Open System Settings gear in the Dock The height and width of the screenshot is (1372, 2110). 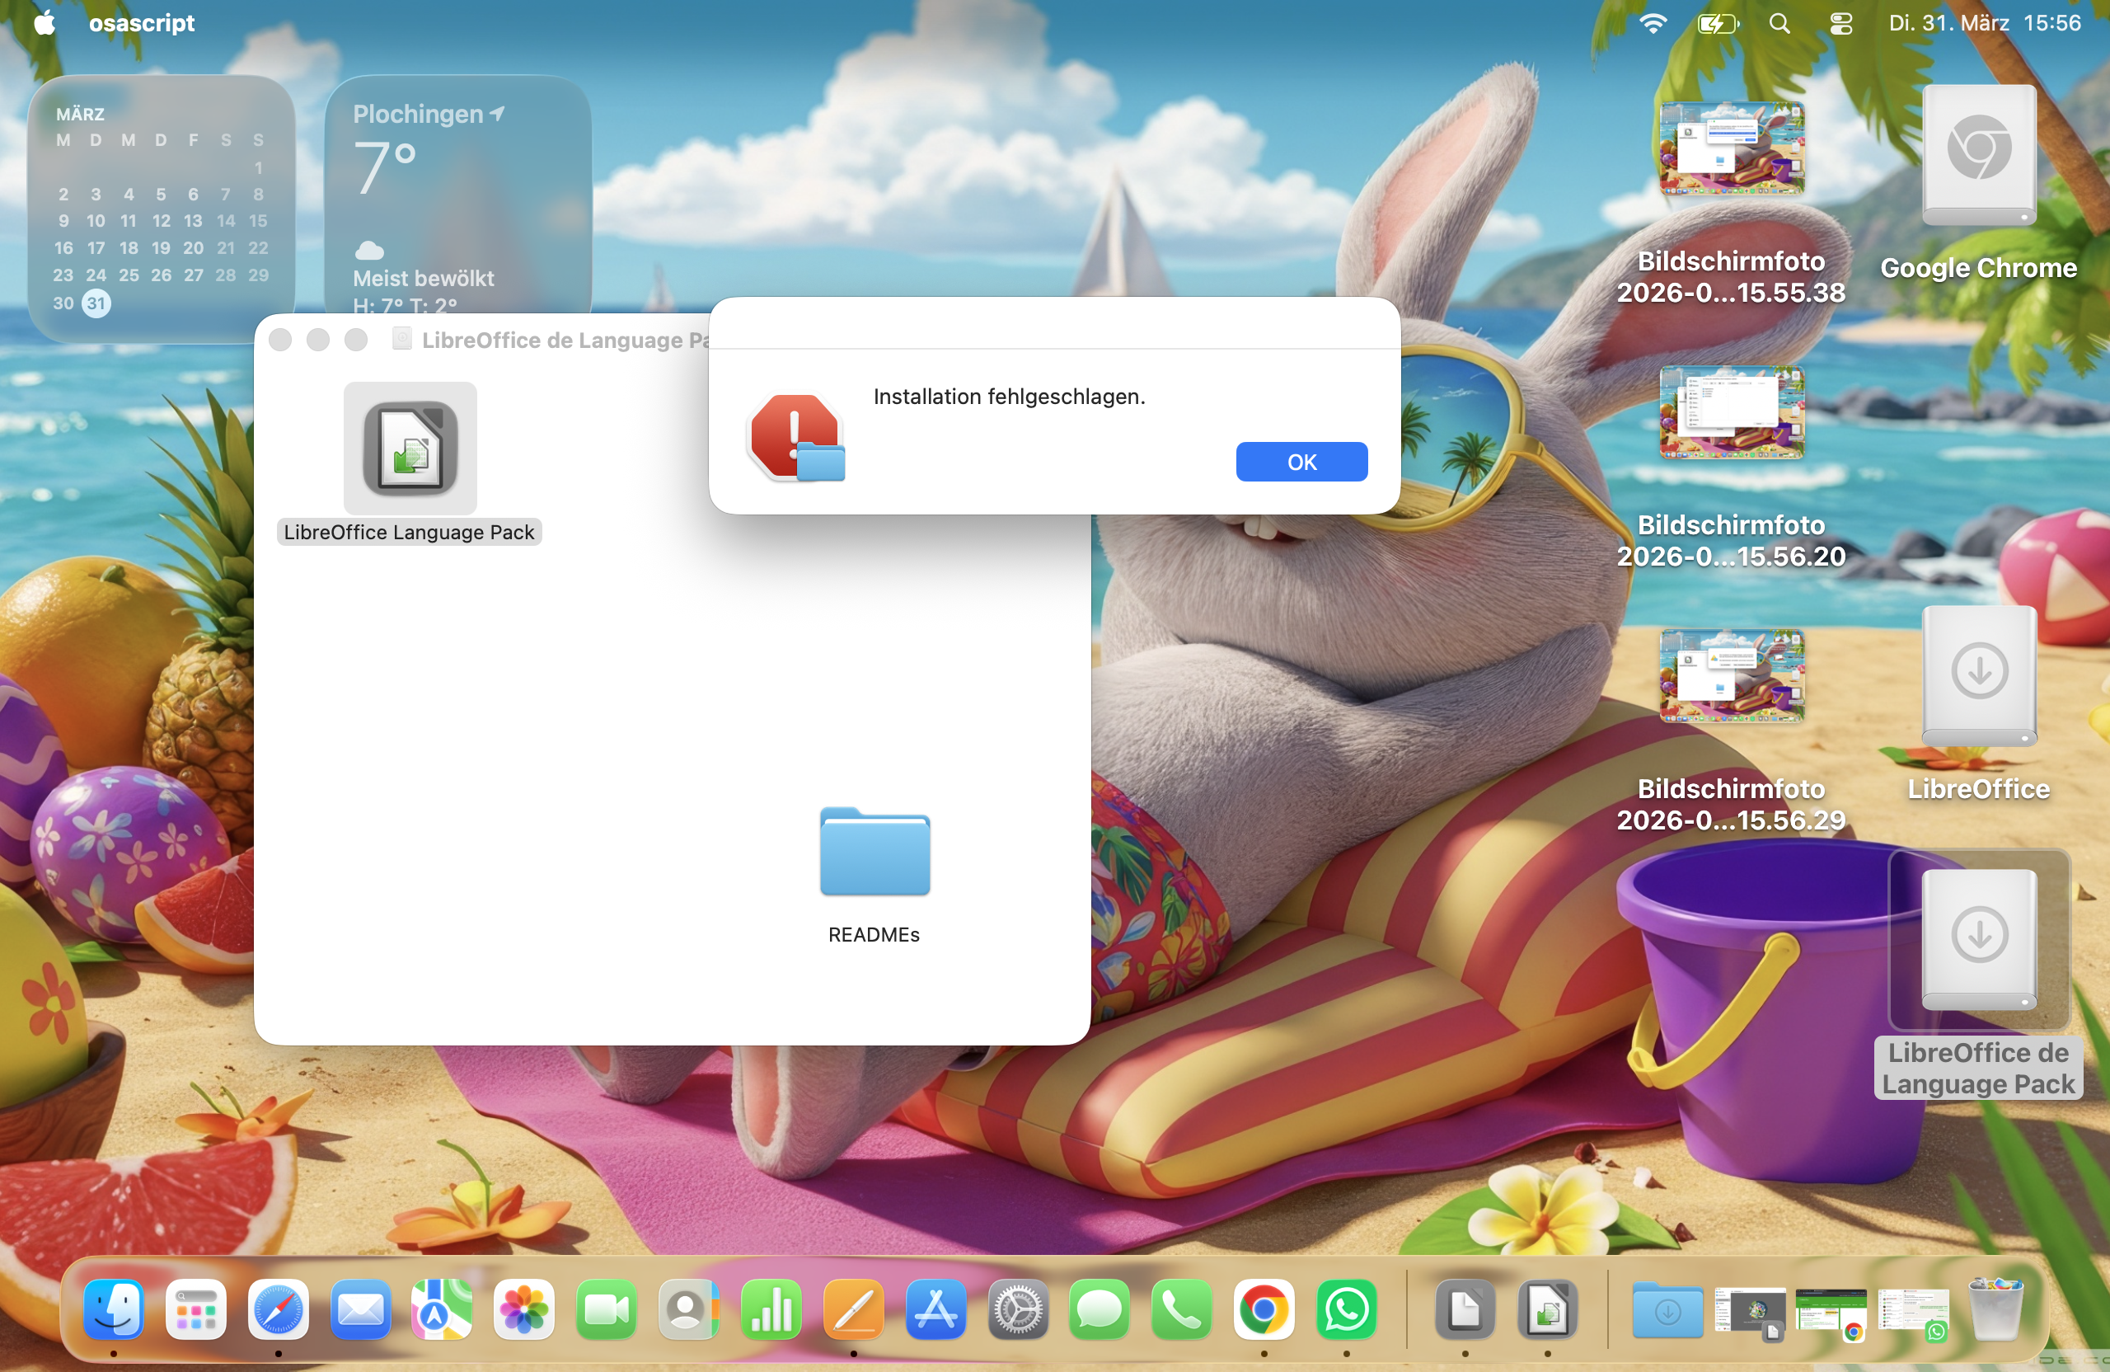click(1017, 1309)
